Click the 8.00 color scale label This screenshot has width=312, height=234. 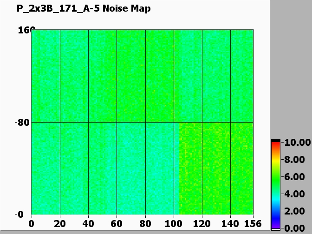click(x=295, y=159)
